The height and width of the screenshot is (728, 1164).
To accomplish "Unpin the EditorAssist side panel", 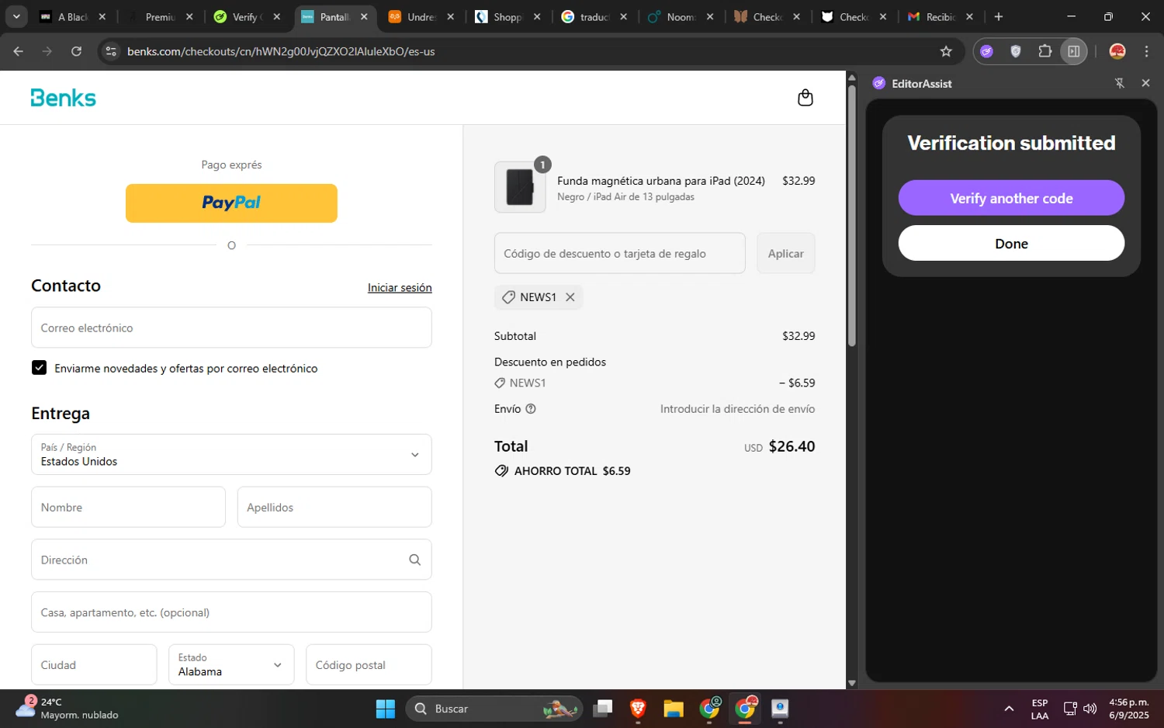I will pos(1120,83).
